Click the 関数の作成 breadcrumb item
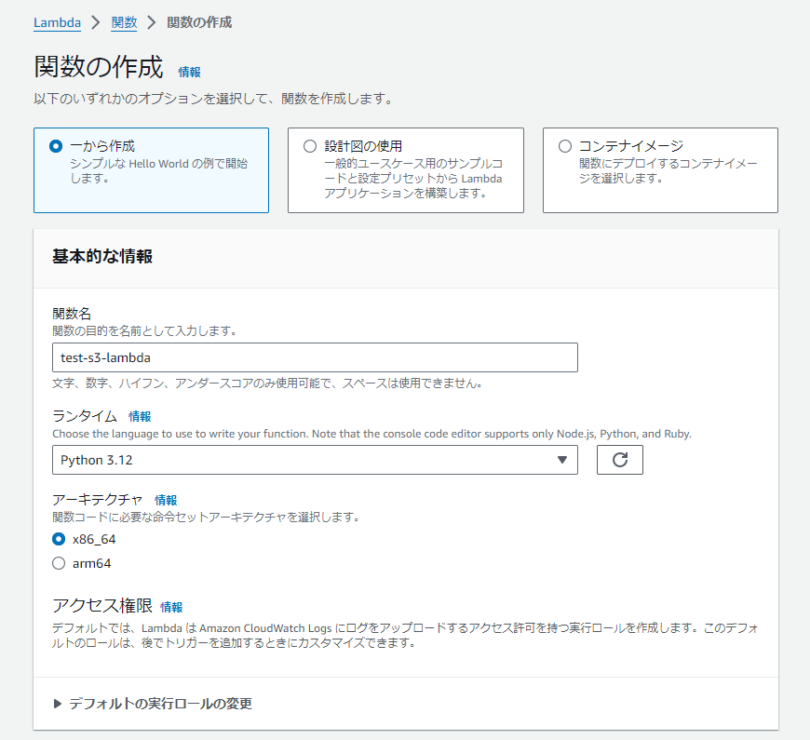Viewport: 810px width, 740px height. 197,21
